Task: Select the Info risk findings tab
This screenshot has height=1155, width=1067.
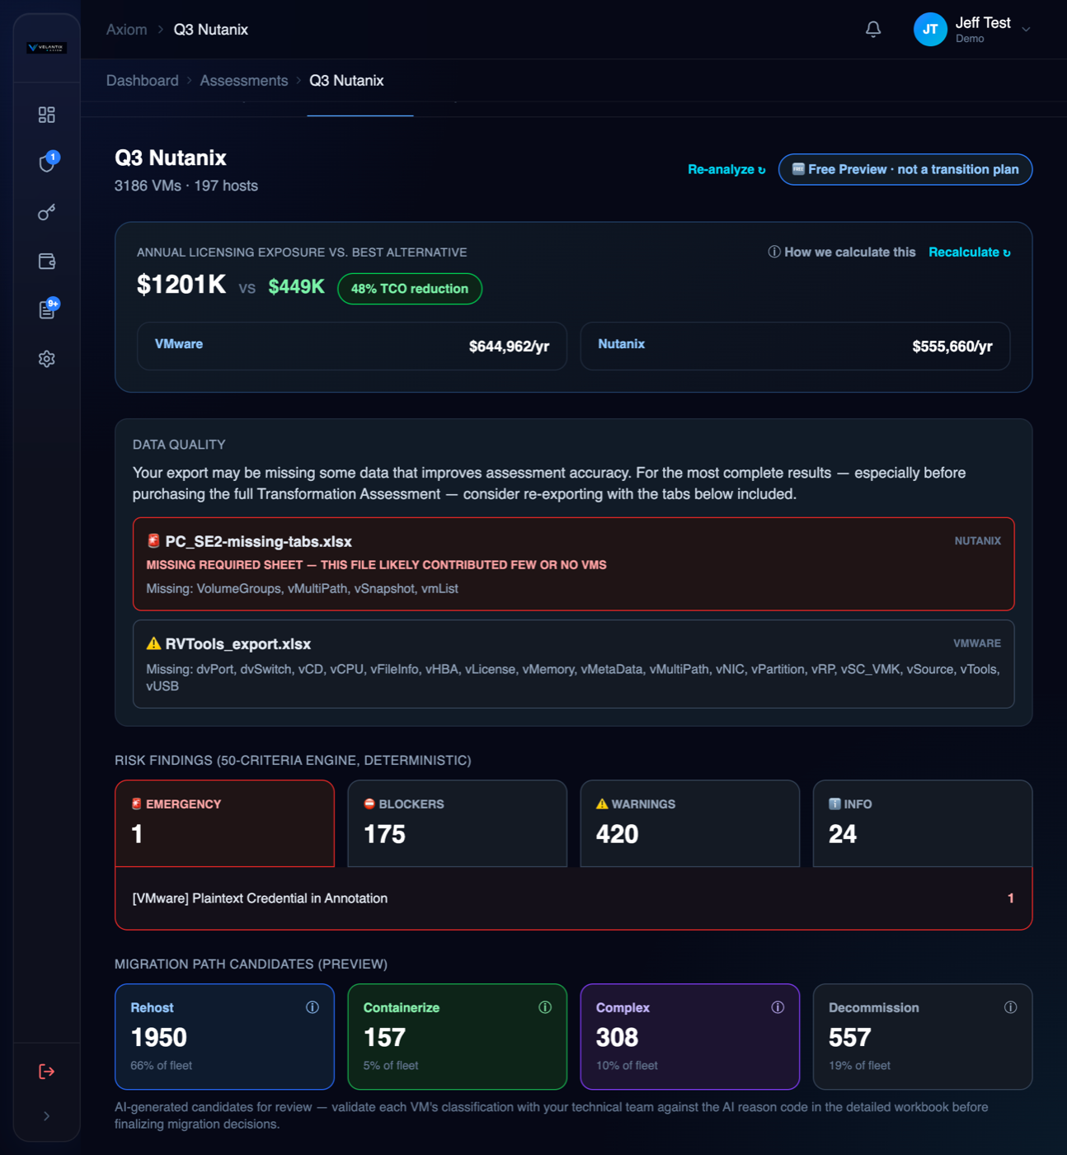Action: 923,823
